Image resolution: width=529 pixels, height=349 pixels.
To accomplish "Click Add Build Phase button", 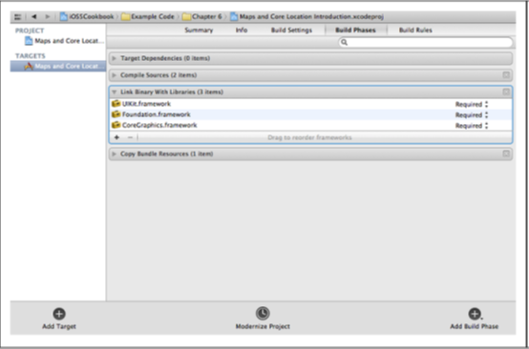I will coord(474,318).
